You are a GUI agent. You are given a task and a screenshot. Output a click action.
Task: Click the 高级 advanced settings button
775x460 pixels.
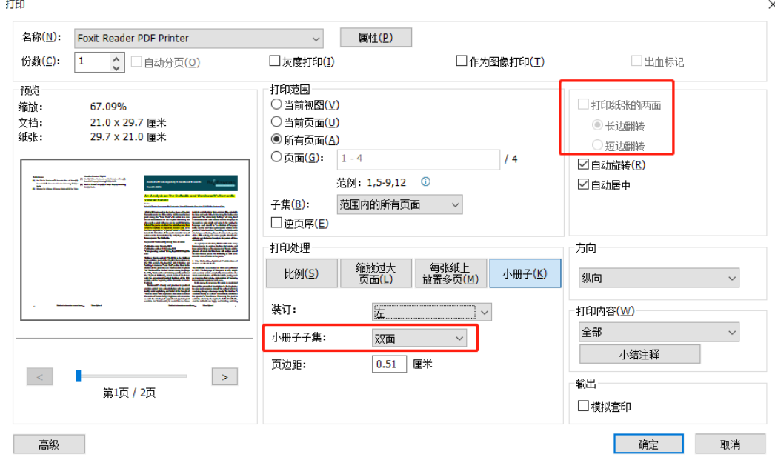pos(49,444)
